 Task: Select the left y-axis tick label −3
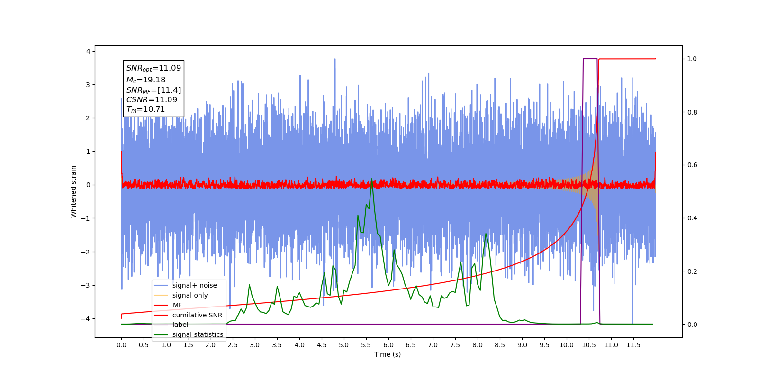85,285
